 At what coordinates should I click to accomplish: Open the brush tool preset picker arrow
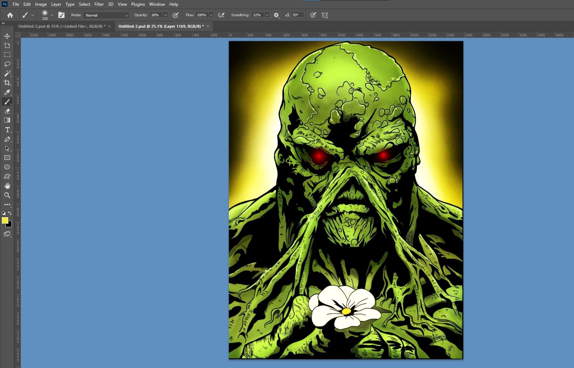click(x=32, y=15)
